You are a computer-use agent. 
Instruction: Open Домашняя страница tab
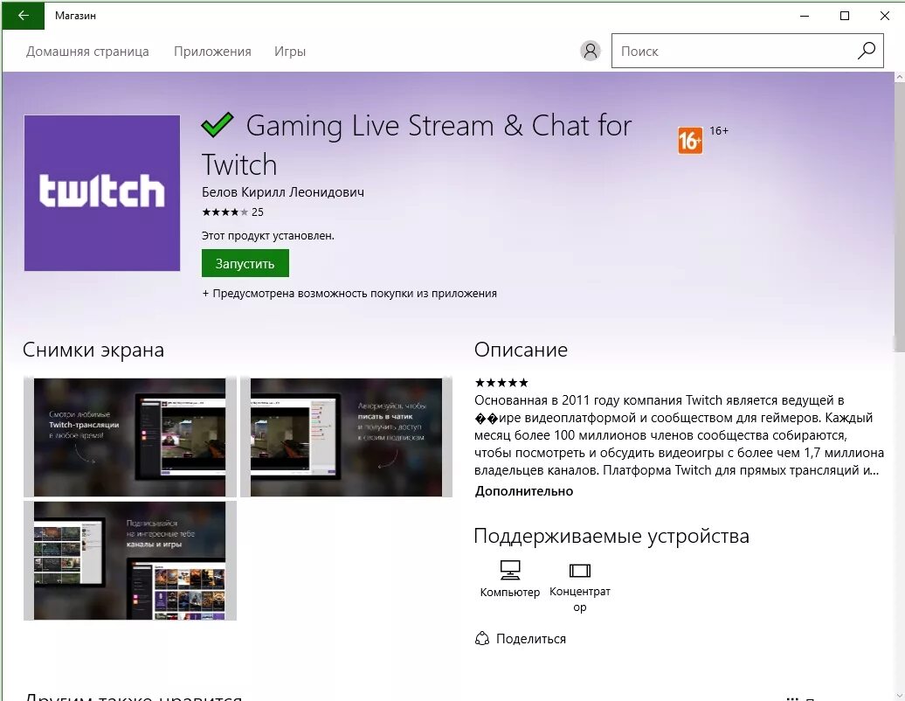(x=87, y=52)
